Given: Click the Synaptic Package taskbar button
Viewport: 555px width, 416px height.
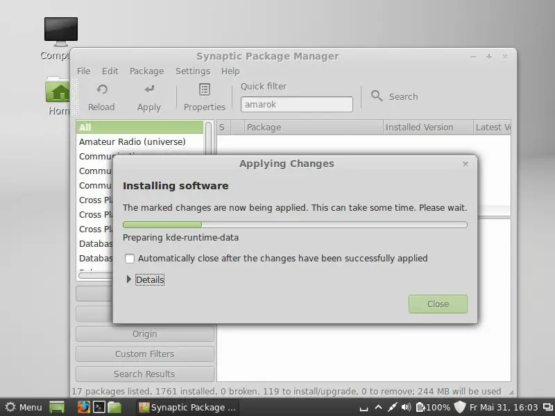Looking at the screenshot, I should [x=188, y=407].
